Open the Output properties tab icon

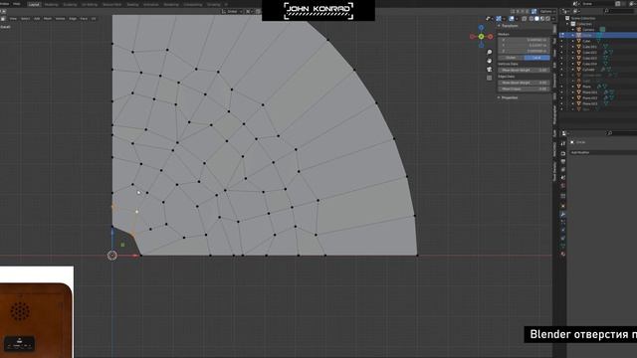coord(563,161)
